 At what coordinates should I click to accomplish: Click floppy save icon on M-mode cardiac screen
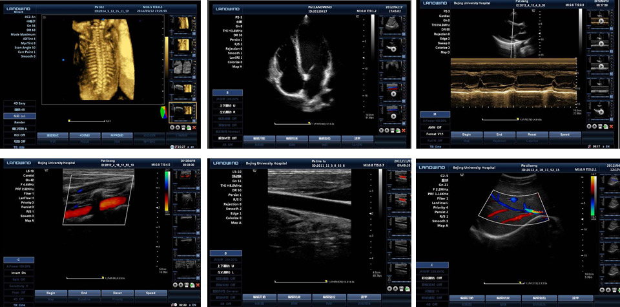click(x=600, y=127)
